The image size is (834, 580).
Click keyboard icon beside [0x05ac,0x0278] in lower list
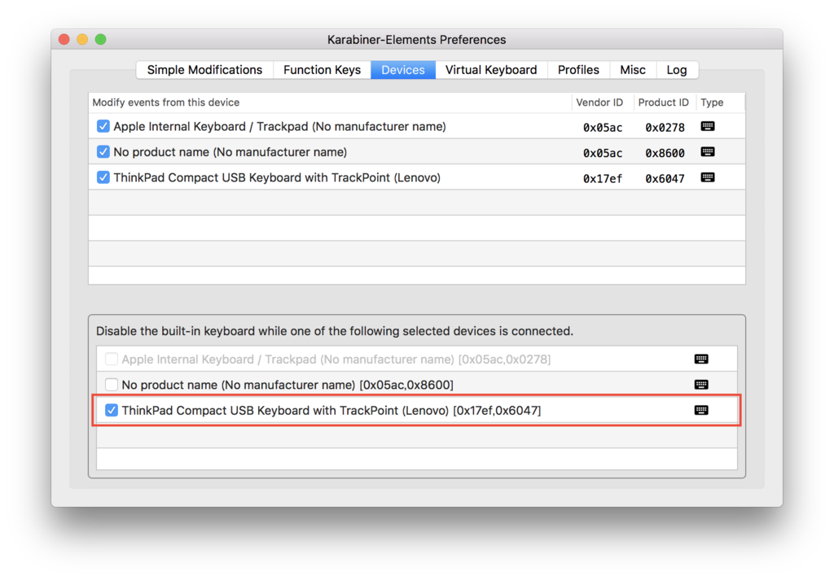pyautogui.click(x=701, y=359)
